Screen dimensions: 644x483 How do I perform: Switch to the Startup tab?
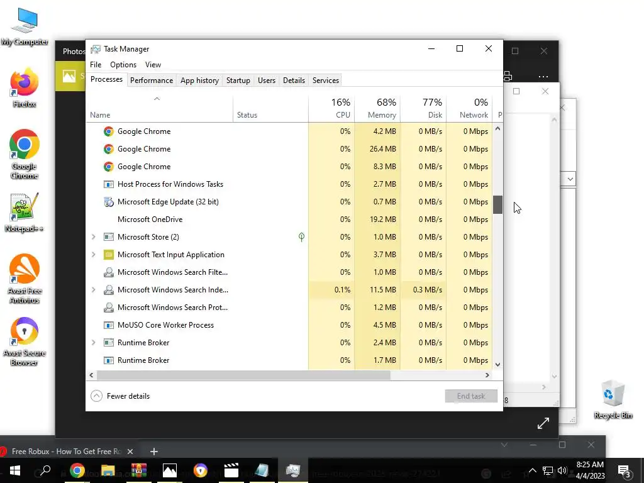click(238, 80)
